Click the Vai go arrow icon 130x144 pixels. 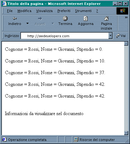(118, 36)
